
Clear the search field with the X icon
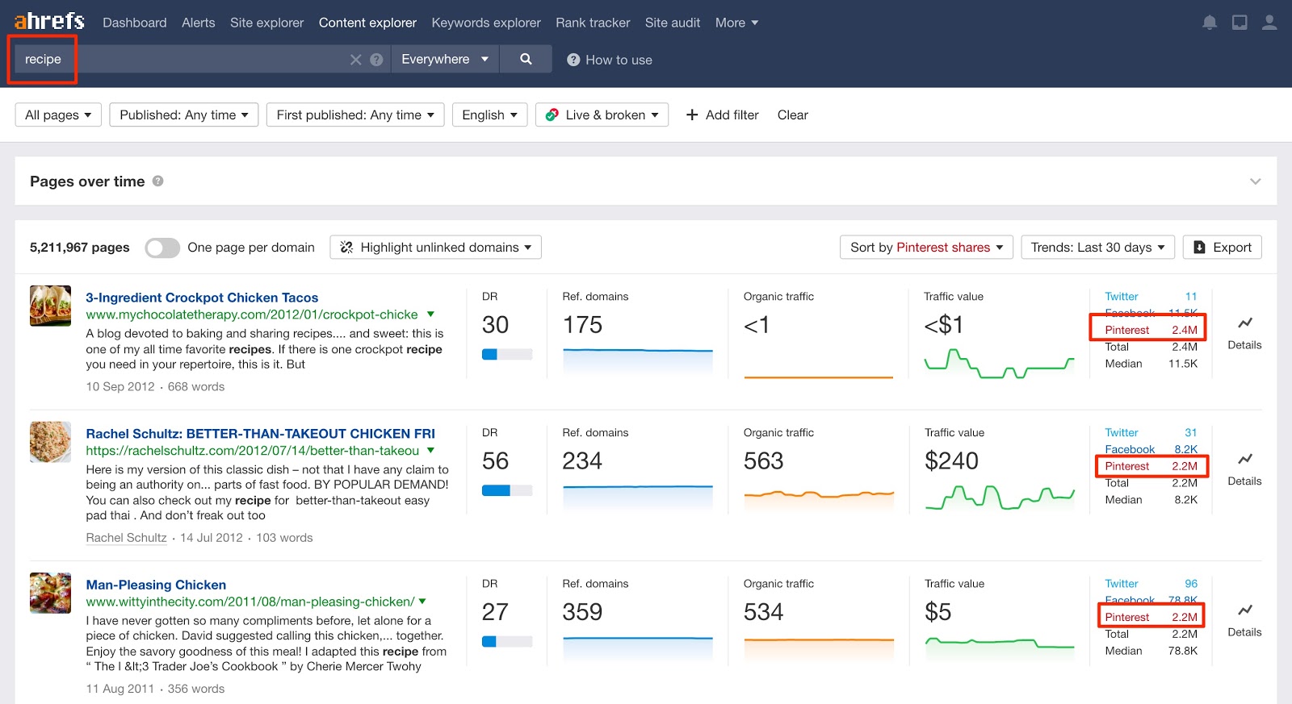(x=355, y=60)
